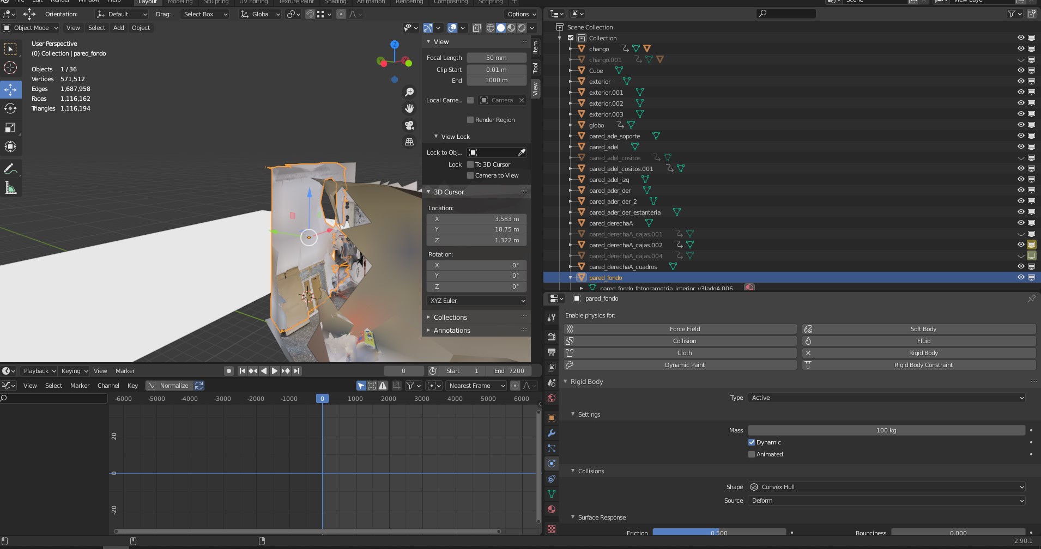Activate the Measure tool
The width and height of the screenshot is (1041, 549).
(10, 188)
